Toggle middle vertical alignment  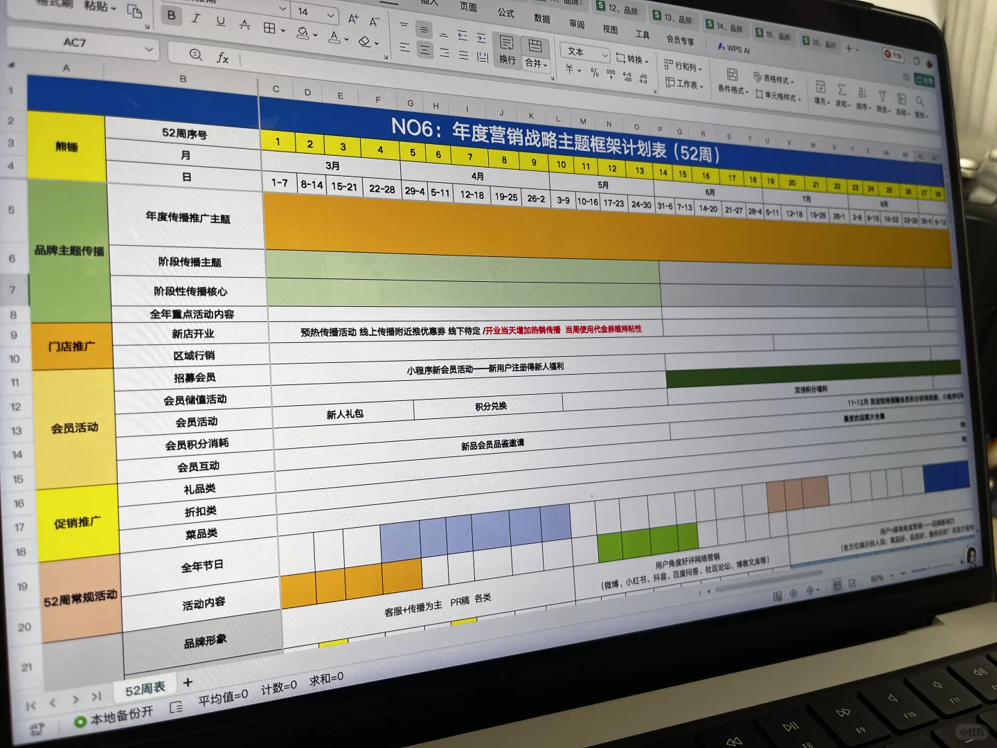click(x=424, y=30)
